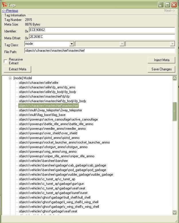Select c_turret_ap\c_turret_ap entry
The height and width of the screenshot is (223, 179).
coord(47,179)
